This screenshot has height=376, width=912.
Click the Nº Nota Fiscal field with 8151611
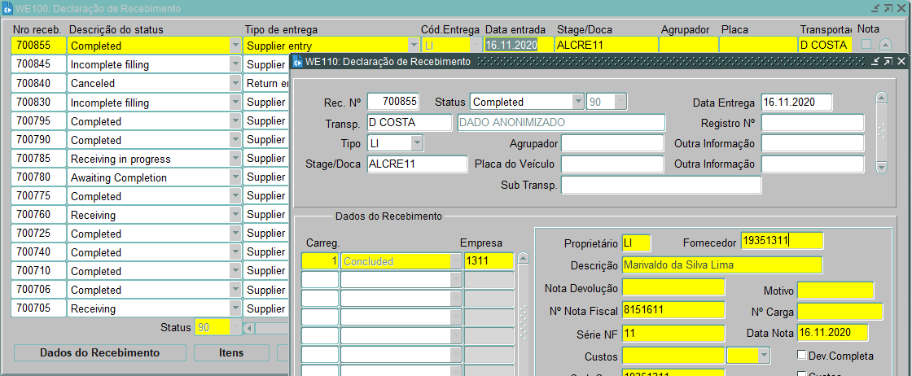click(673, 310)
